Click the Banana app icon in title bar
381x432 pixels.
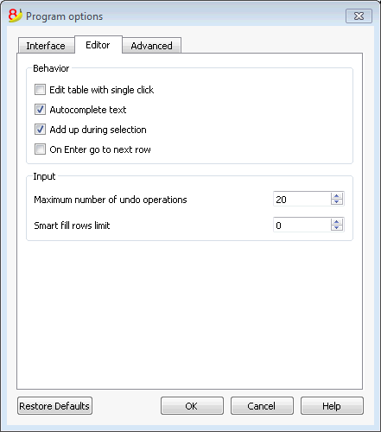(15, 16)
